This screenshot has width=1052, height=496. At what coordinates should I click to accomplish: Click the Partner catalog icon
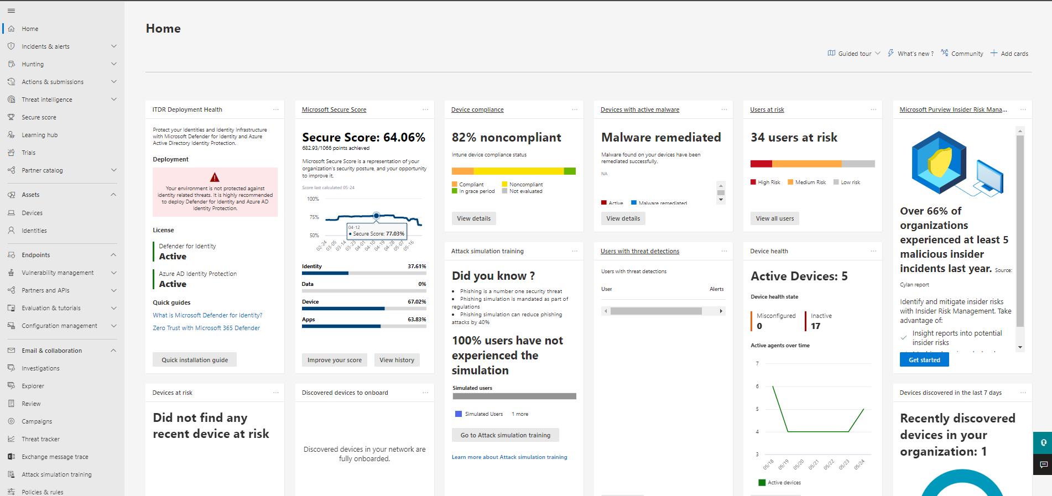click(x=11, y=170)
